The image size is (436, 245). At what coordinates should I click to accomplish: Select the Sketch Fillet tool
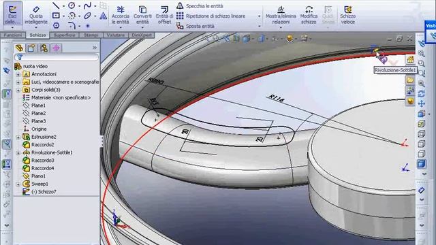(x=72, y=26)
